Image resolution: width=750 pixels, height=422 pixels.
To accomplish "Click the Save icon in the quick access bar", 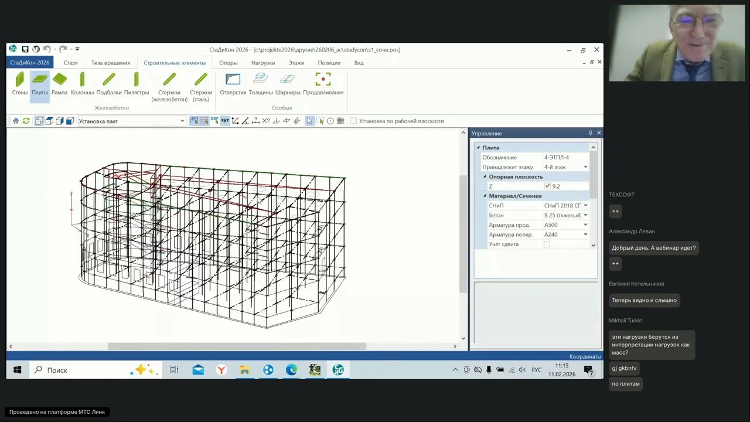I will (25, 49).
